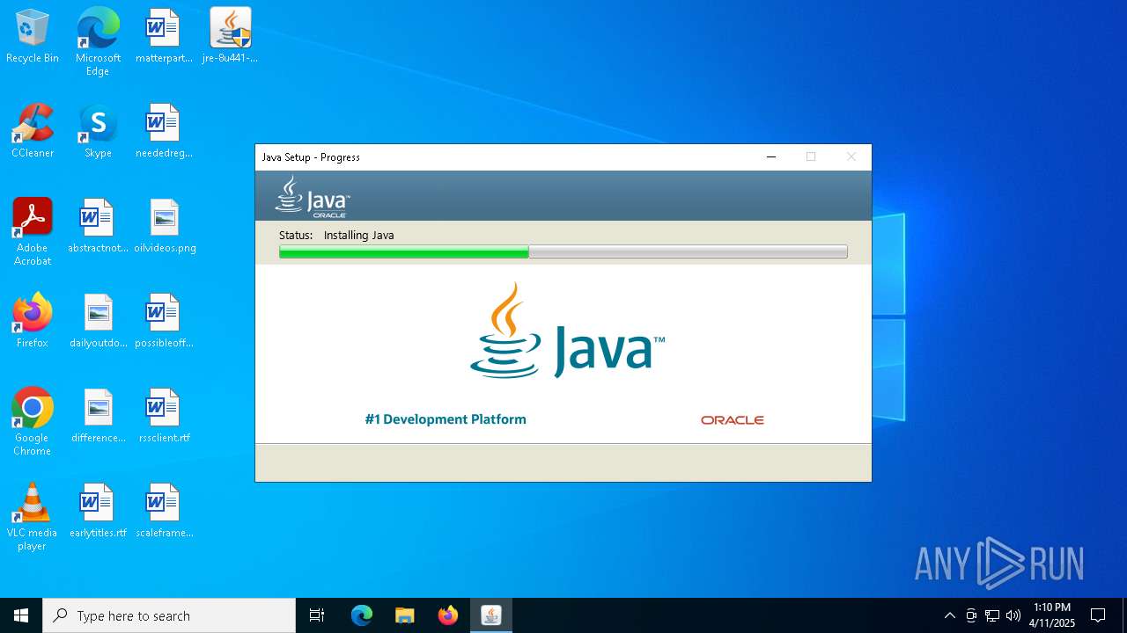Select the neededreg Word document icon

pos(164,132)
